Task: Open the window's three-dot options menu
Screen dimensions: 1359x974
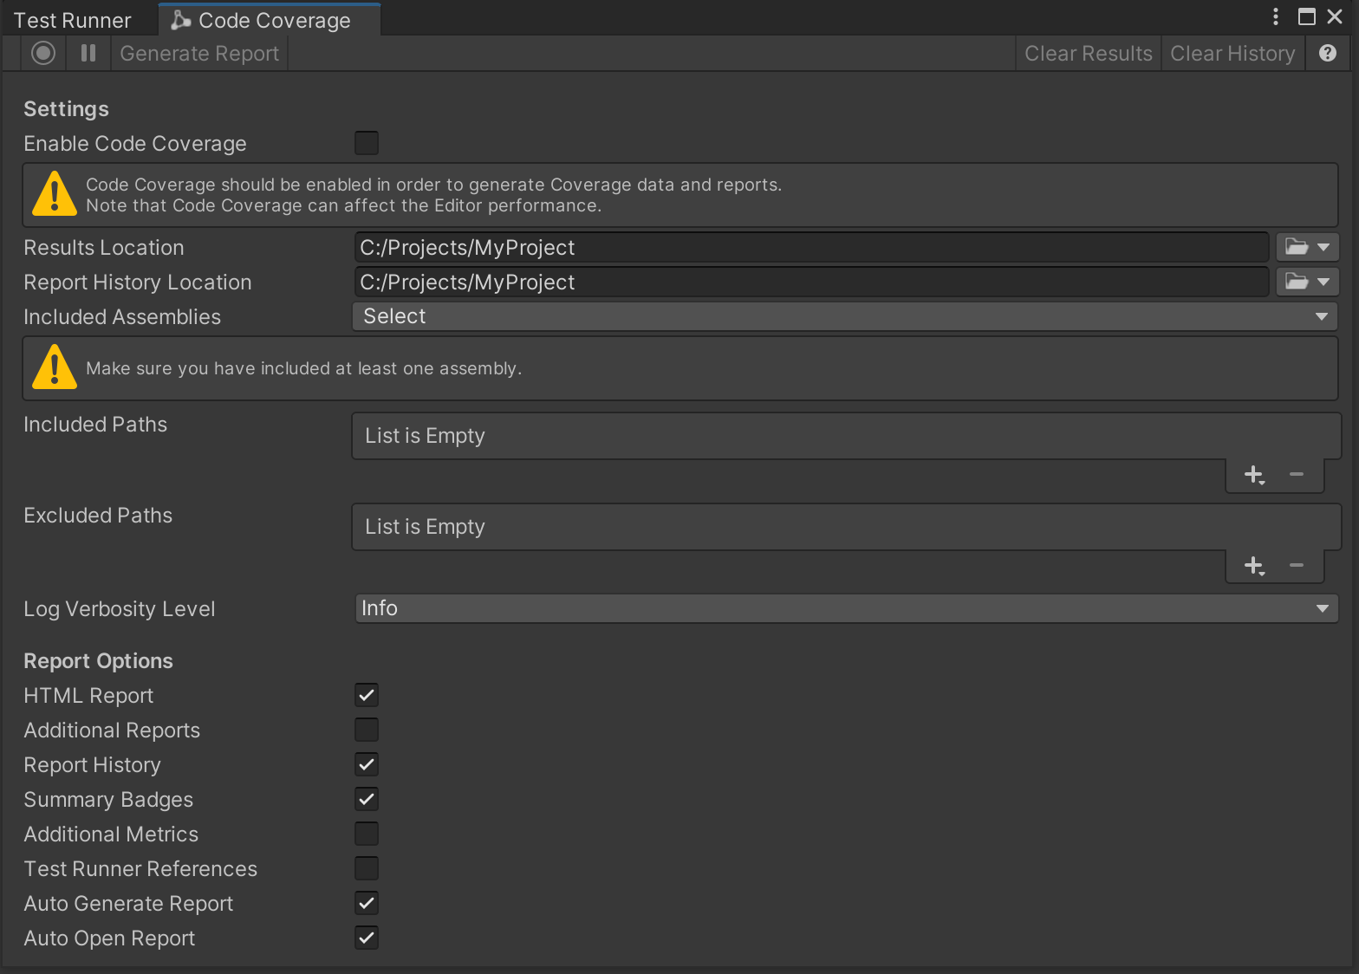Action: pyautogui.click(x=1275, y=17)
